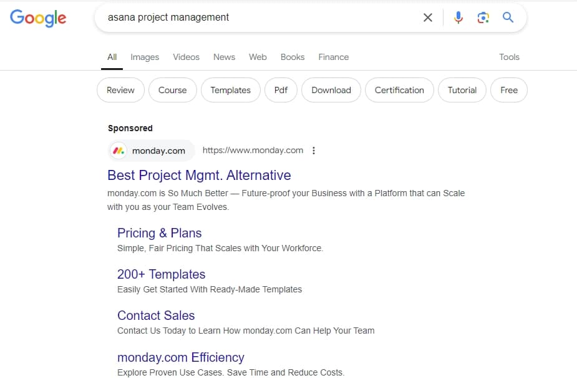Click the magnifying glass search icon
Image resolution: width=577 pixels, height=378 pixels.
[508, 17]
